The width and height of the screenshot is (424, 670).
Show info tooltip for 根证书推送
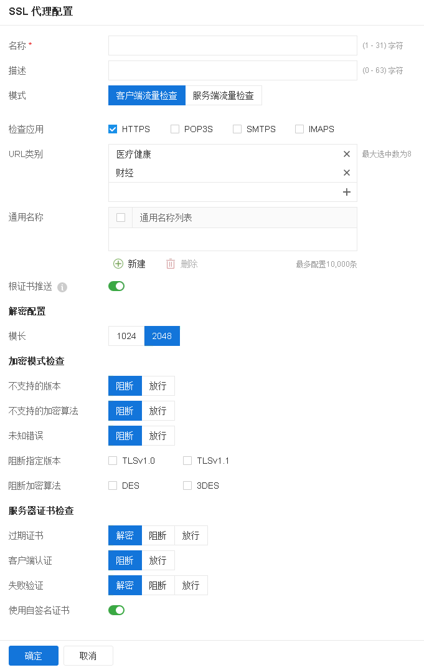pyautogui.click(x=62, y=287)
